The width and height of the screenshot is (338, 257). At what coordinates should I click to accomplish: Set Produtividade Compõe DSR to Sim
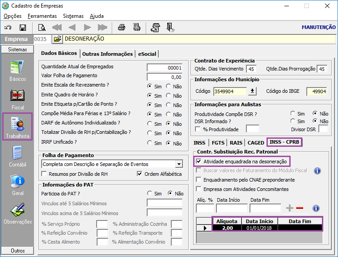293,113
